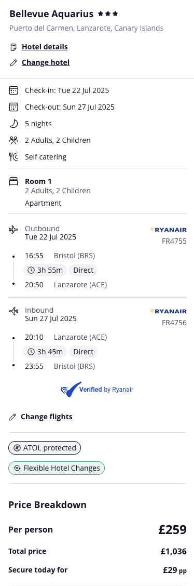
Task: Open the Hotel details link
Action: [45, 47]
